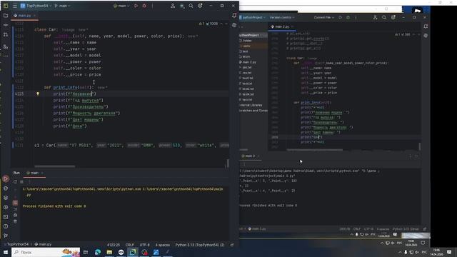457x257 pixels.
Task: Select the main tab in Run panel
Action: tap(34, 173)
